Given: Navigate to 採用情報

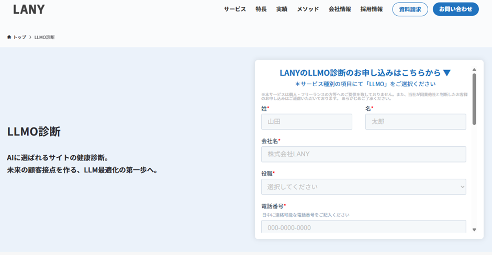Looking at the screenshot, I should (371, 9).
